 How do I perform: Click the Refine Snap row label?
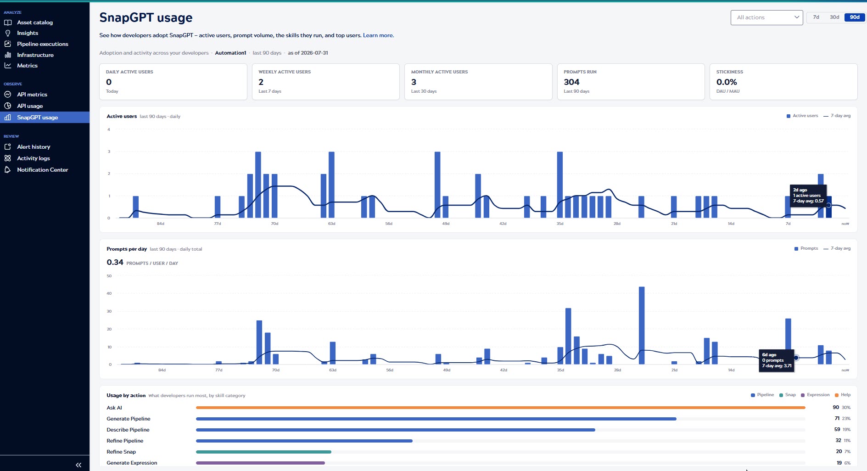click(x=121, y=452)
